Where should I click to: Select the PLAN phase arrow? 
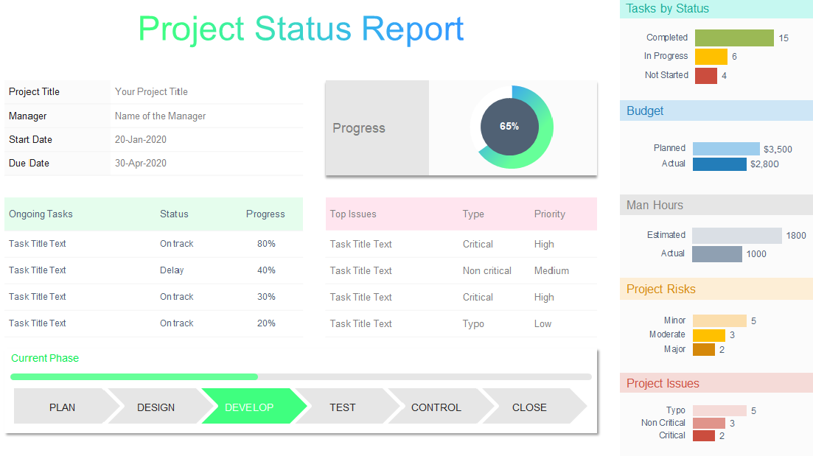63,407
